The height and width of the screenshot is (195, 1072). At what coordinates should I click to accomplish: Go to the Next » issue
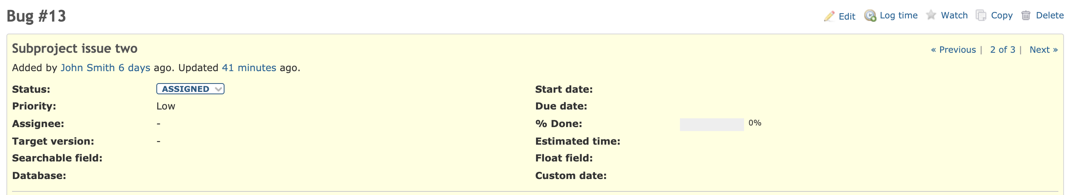(1043, 50)
